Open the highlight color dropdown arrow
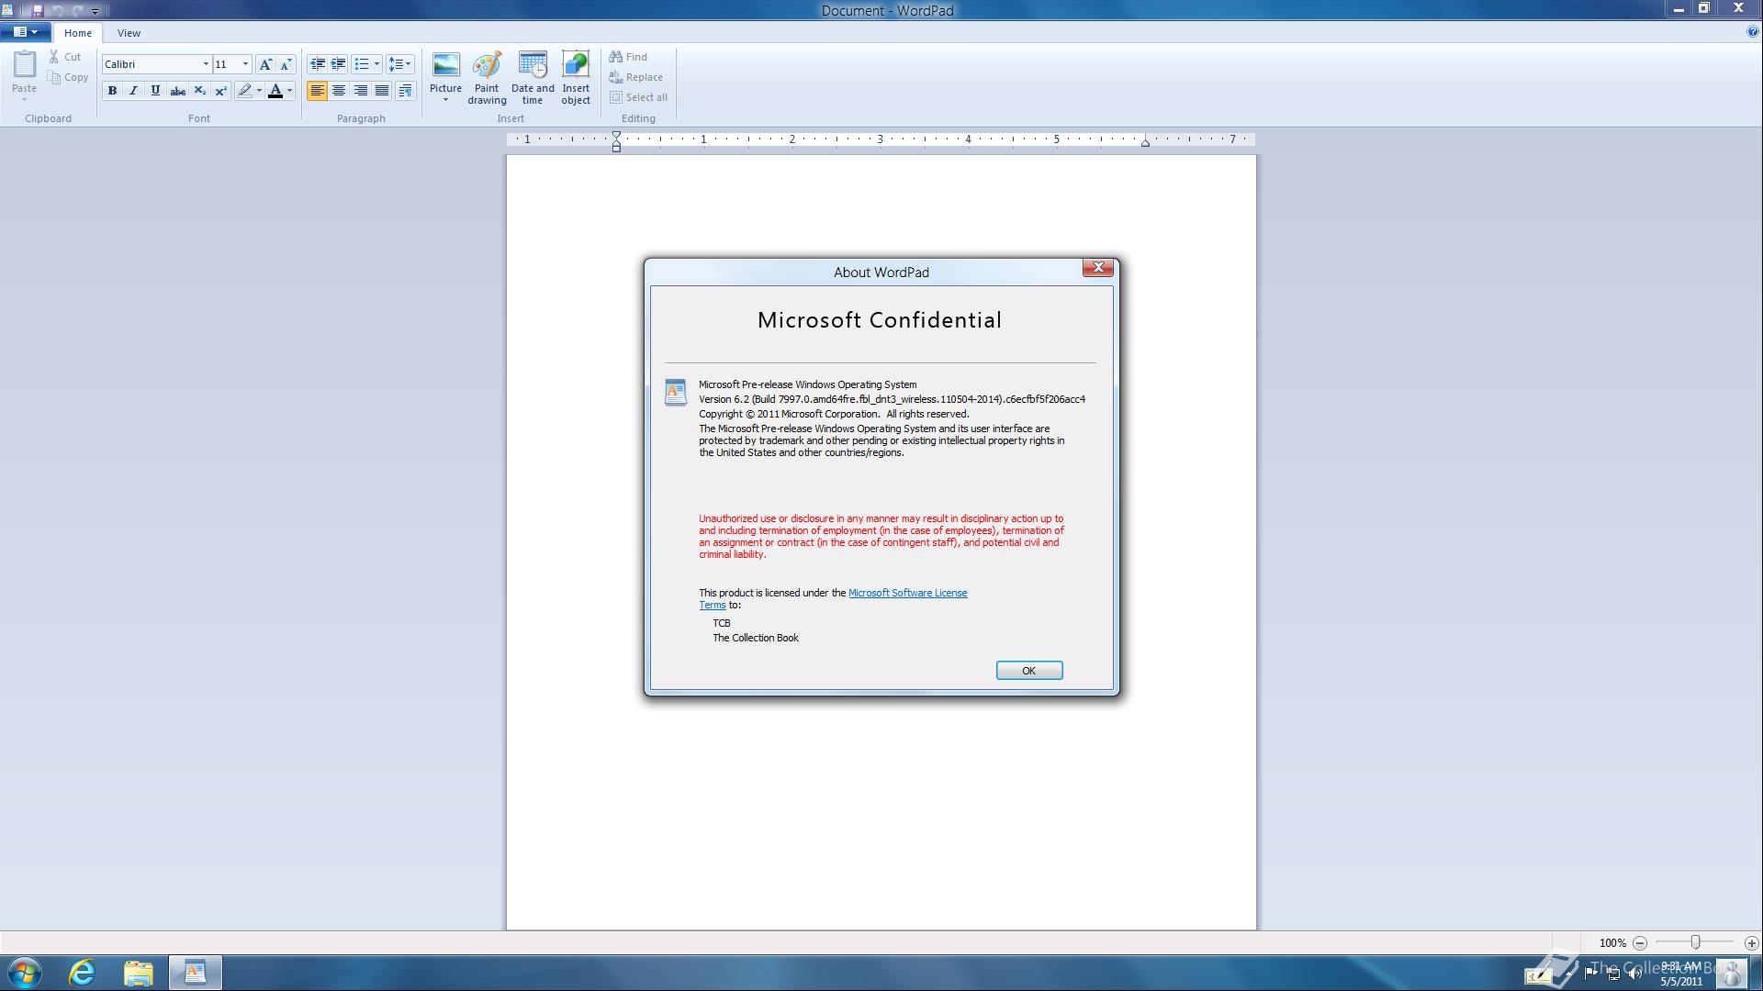 (x=259, y=91)
